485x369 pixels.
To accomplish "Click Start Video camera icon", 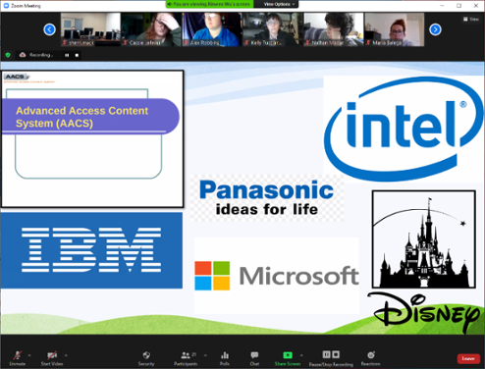I will (52, 358).
